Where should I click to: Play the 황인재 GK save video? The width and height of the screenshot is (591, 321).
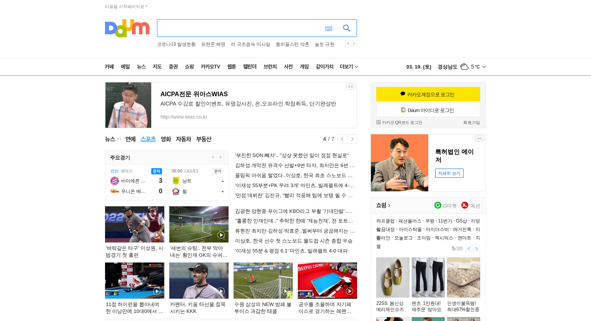click(221, 235)
